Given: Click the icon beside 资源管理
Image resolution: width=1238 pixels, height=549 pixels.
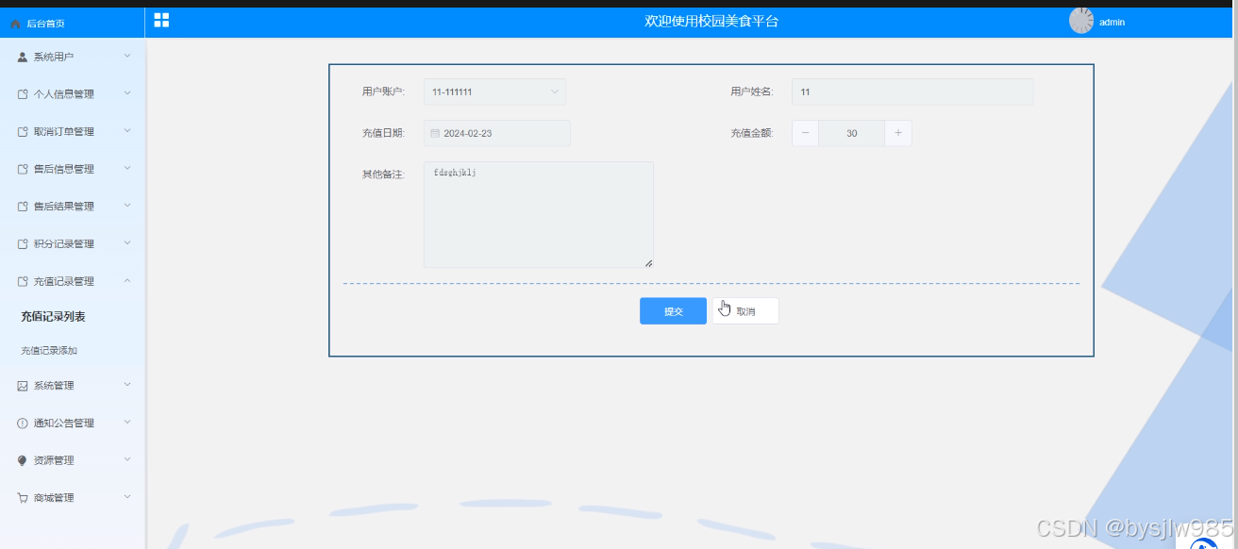Looking at the screenshot, I should tap(23, 460).
